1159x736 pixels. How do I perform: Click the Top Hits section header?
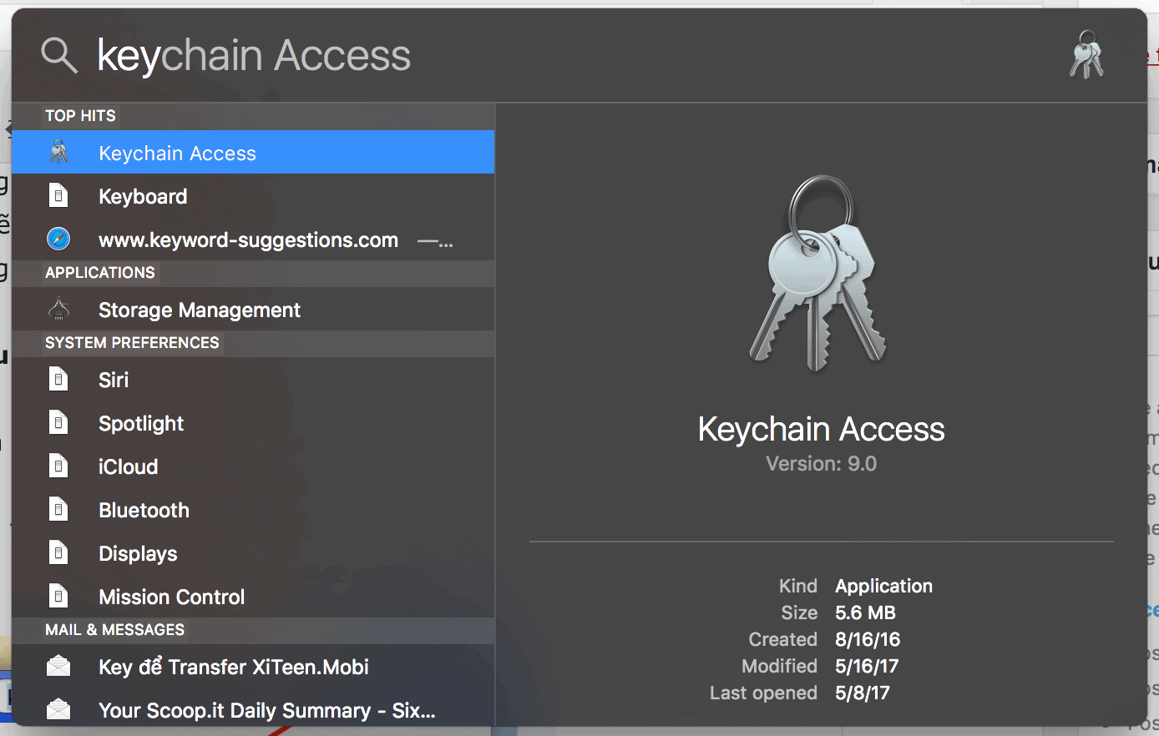pyautogui.click(x=80, y=116)
